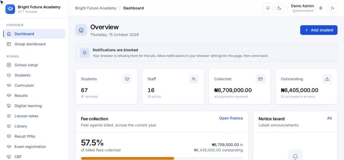Click the home icon beside Overview heading
The image size is (344, 160).
click(81, 30)
